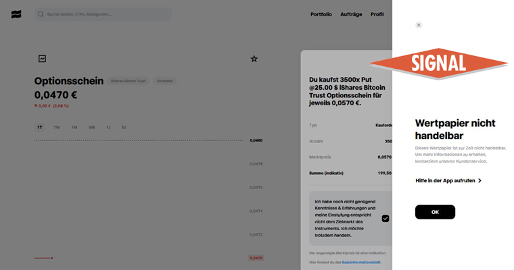Click the red price change '0,00 € (2,08 %)'
The image size is (514, 270).
[52, 106]
